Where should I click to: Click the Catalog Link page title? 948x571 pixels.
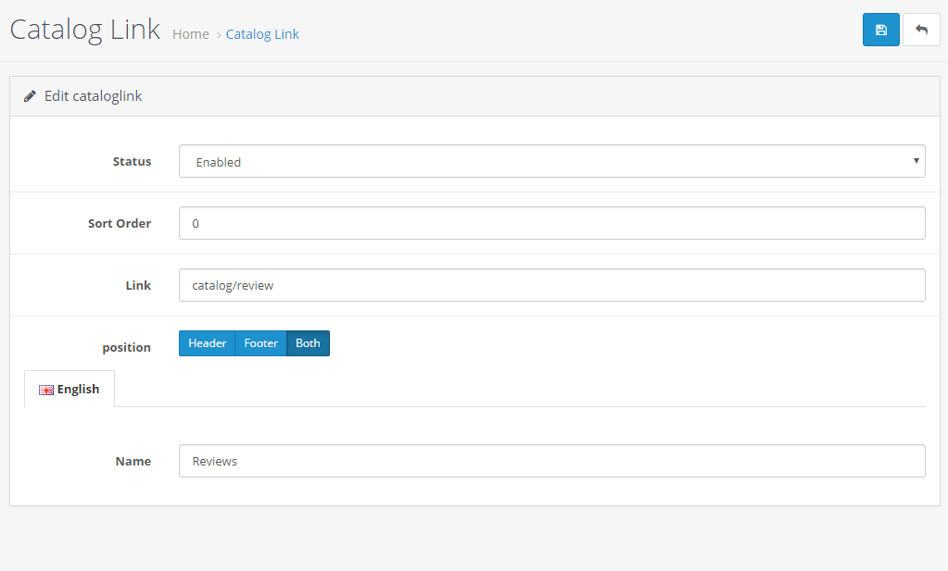pos(85,30)
